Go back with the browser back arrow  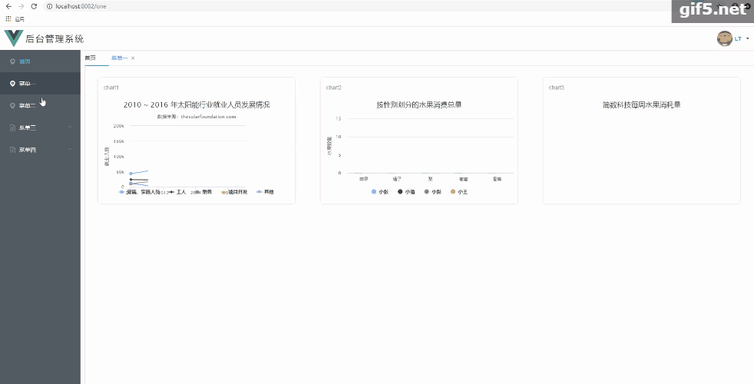click(x=8, y=6)
